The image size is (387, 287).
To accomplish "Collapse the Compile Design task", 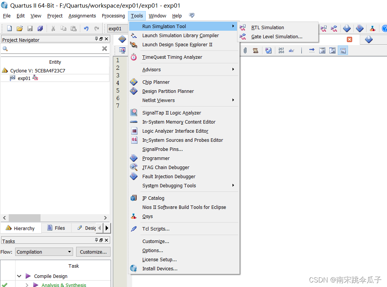I will 19,276.
